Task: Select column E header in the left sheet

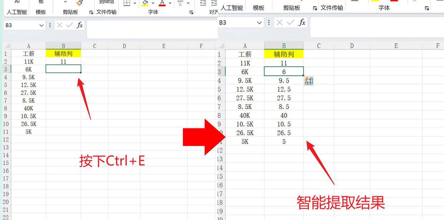Action: (x=164, y=46)
